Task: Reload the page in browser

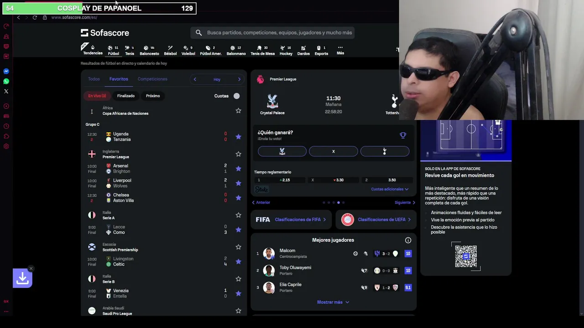Action: 35,17
